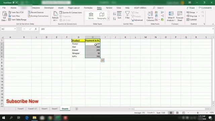Click horizontal scrollbar right arrow
This screenshot has height=121, width=215.
[x=211, y=109]
